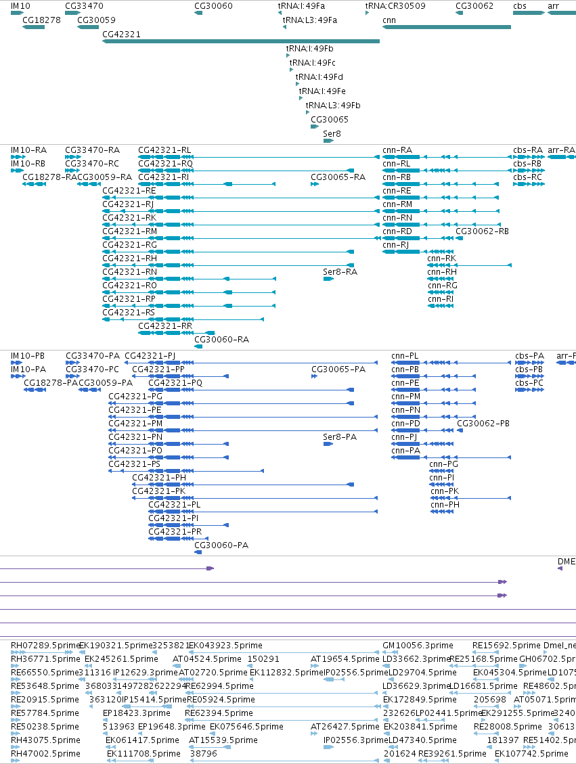This screenshot has height=764, width=576.
Task: Select transcript CG42321-RK
Action: pos(130,219)
